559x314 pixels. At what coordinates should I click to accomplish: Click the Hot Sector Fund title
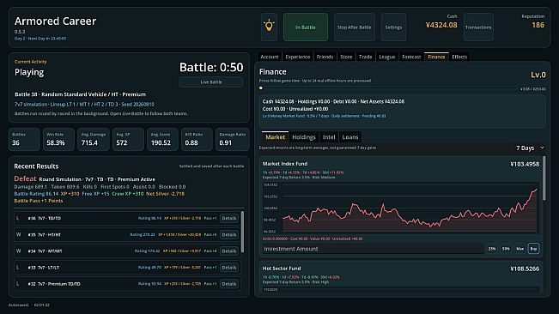[x=282, y=269]
